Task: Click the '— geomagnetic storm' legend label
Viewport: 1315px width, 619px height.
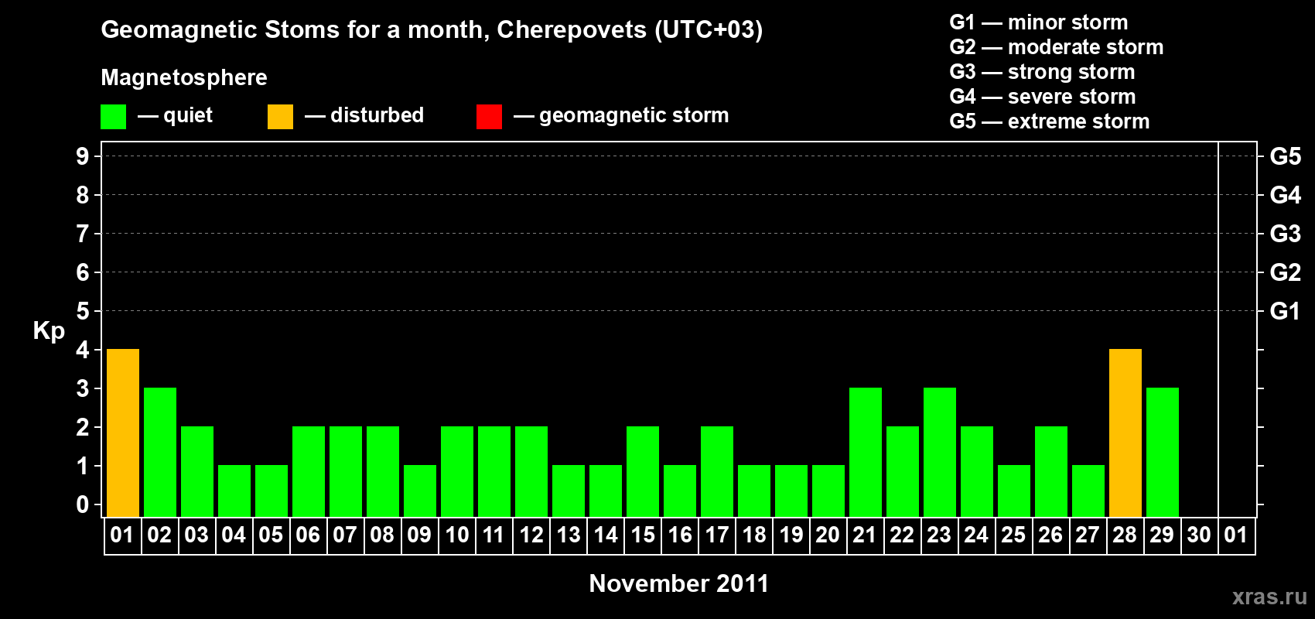Action: coord(621,116)
